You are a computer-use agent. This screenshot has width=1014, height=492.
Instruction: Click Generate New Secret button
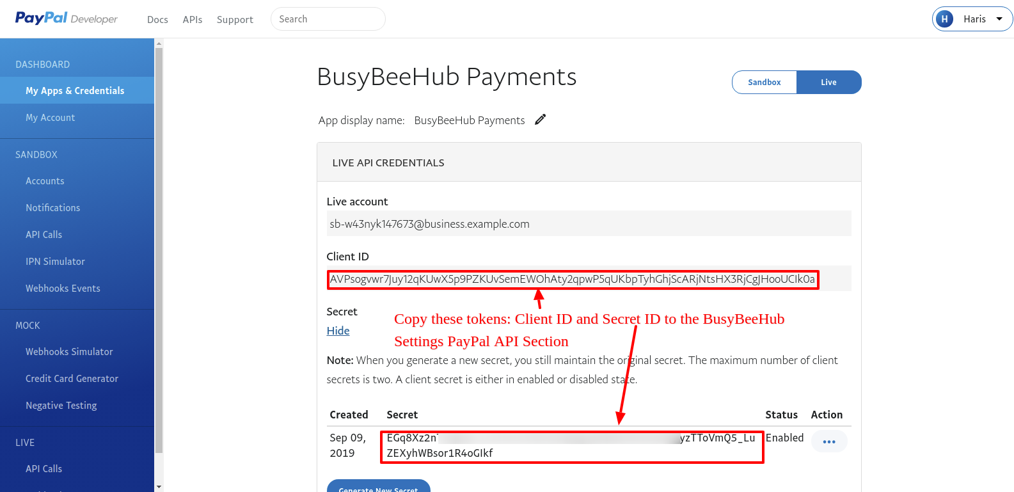pos(379,486)
